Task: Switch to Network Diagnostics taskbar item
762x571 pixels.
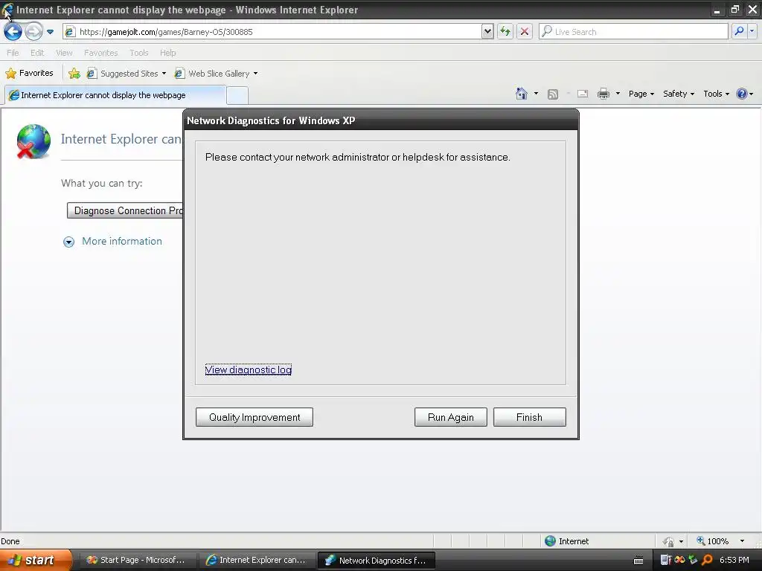Action: point(376,561)
